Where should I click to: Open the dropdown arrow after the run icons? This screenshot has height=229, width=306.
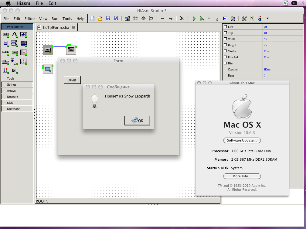tap(209, 19)
